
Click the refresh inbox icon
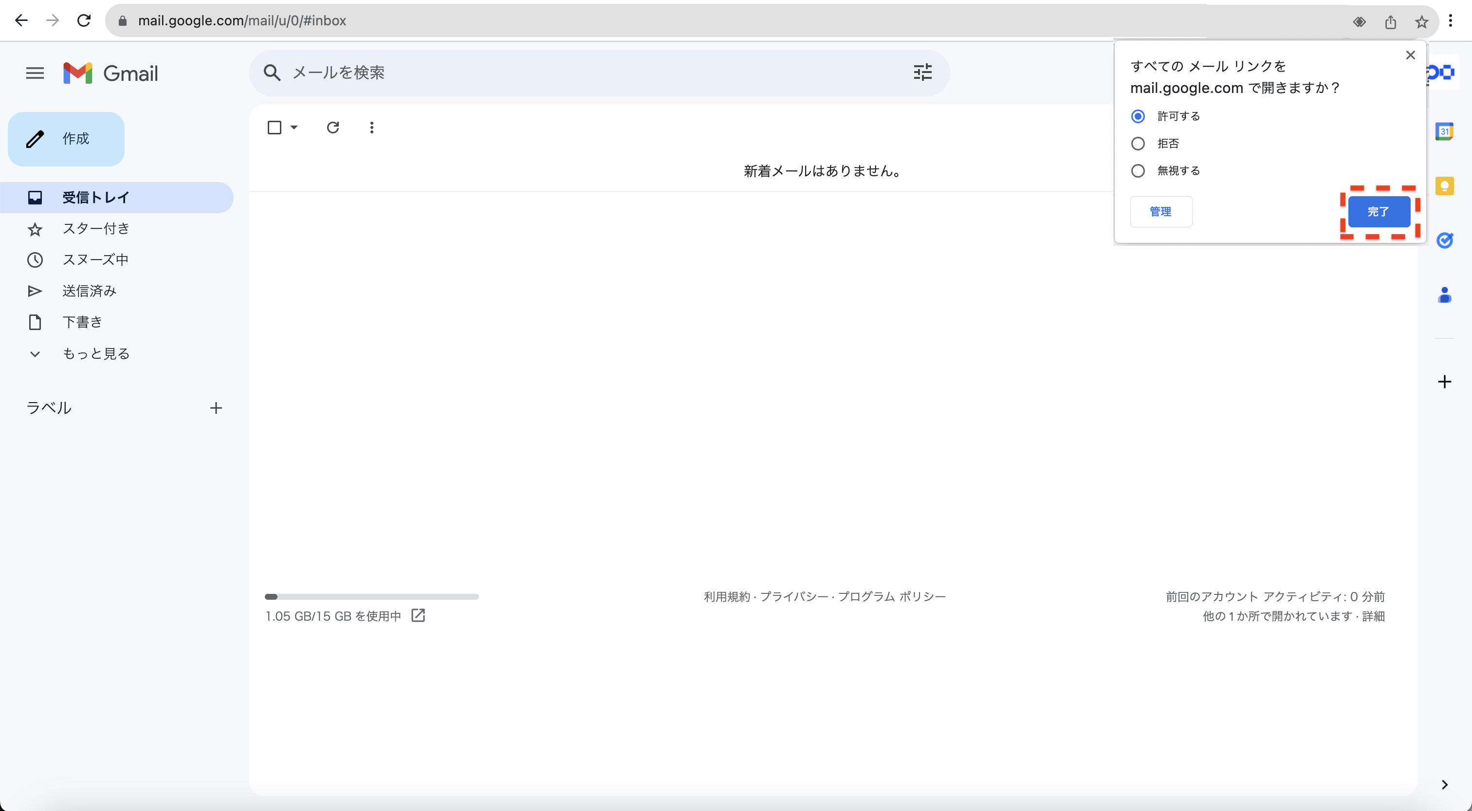[x=332, y=128]
